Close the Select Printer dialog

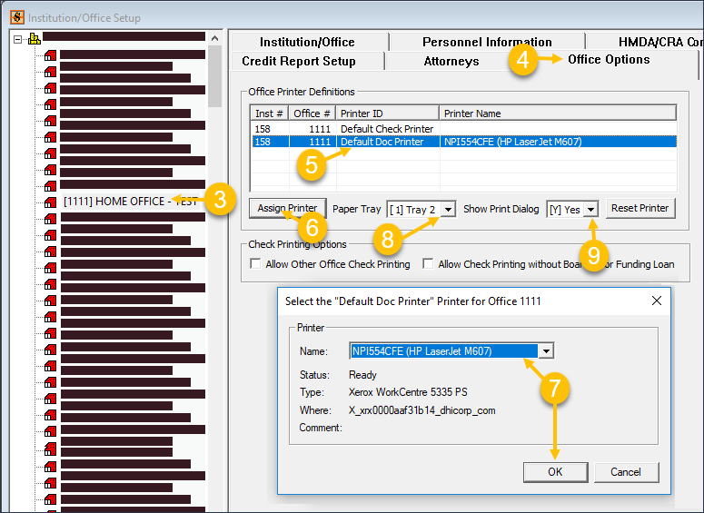tap(657, 301)
